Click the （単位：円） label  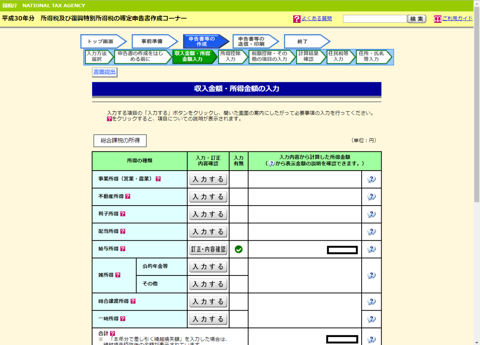(364, 141)
